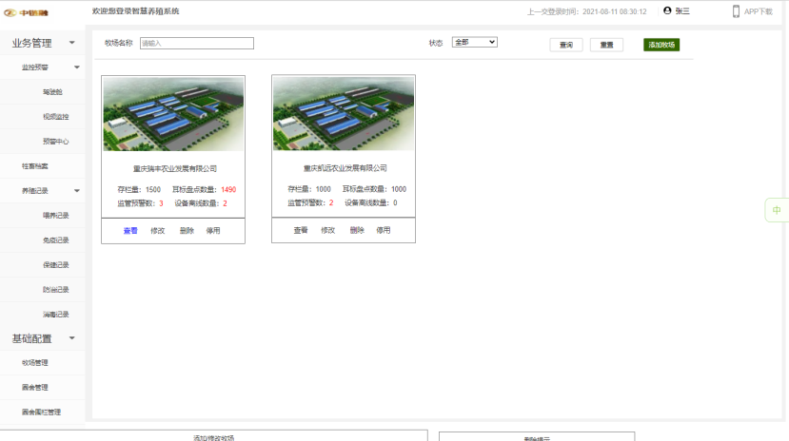789x441 pixels.
Task: Click 查看 on the 重庆瑞丰农业 card
Action: [x=130, y=231]
